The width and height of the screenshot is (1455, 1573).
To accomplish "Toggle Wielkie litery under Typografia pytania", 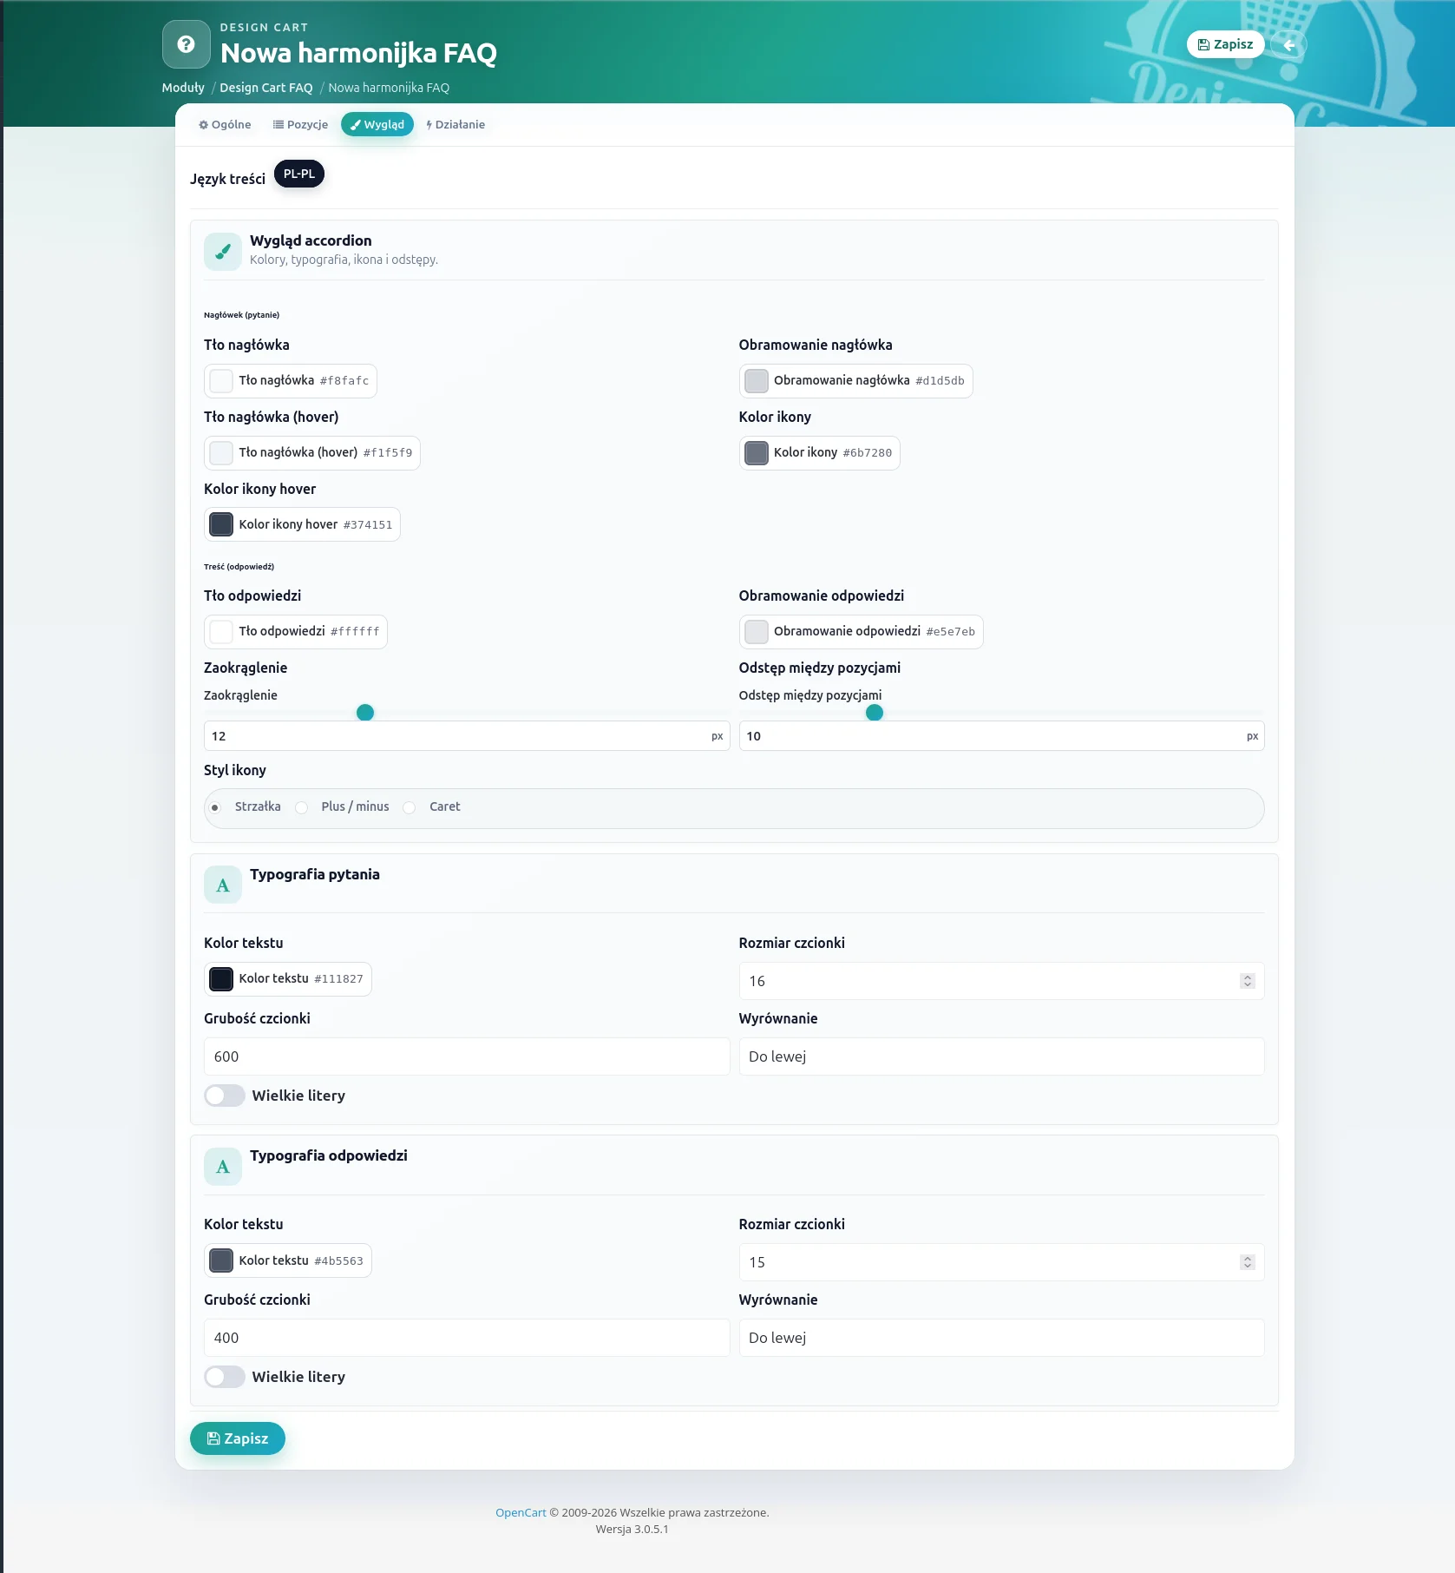I will coord(225,1096).
